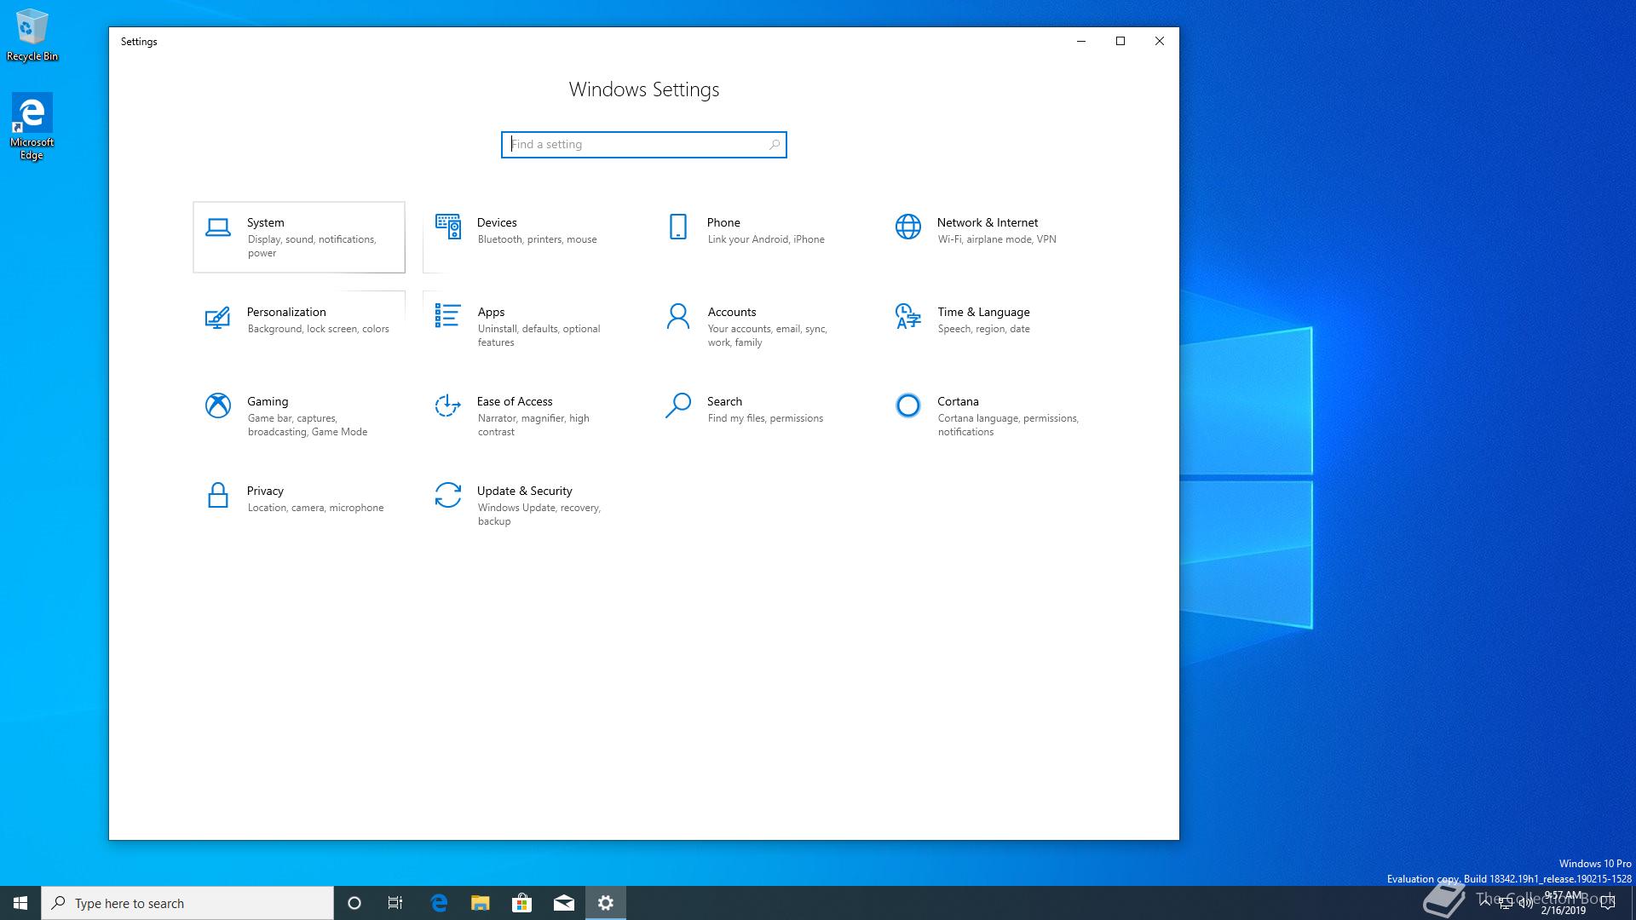This screenshot has height=920, width=1636.
Task: Open Microsoft Store from the taskbar
Action: coord(522,903)
